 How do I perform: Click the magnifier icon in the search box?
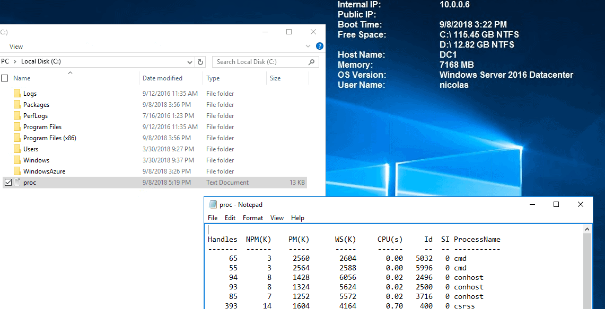pyautogui.click(x=312, y=62)
